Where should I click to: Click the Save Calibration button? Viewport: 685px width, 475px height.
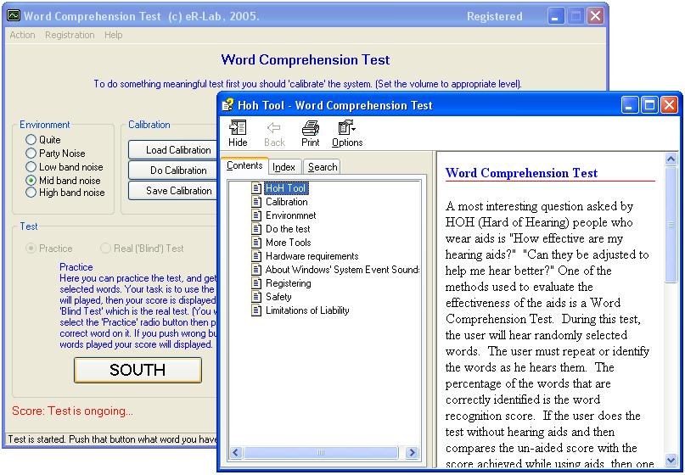[x=173, y=191]
